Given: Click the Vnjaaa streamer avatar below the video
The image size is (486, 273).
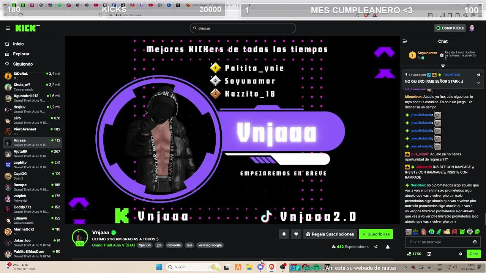Looking at the screenshot, I should click(80, 238).
